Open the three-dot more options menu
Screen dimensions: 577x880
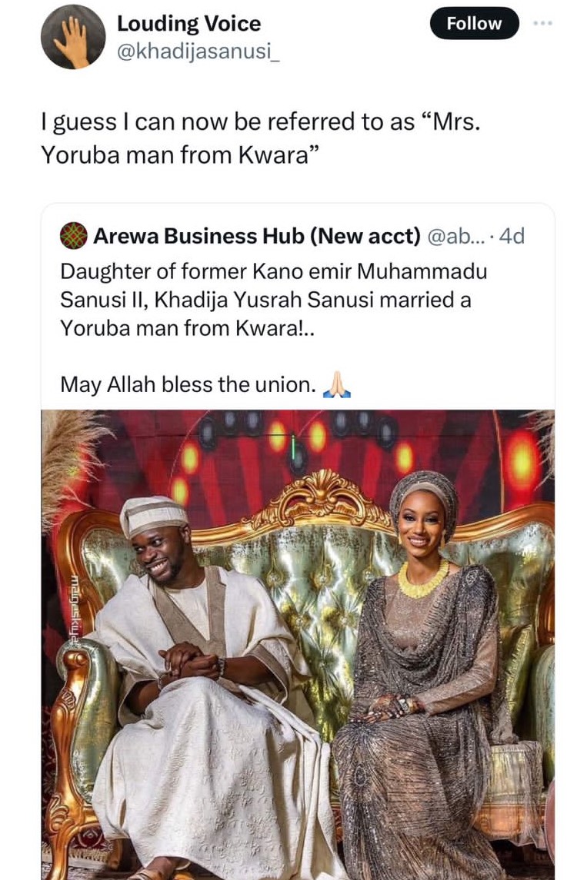point(543,24)
